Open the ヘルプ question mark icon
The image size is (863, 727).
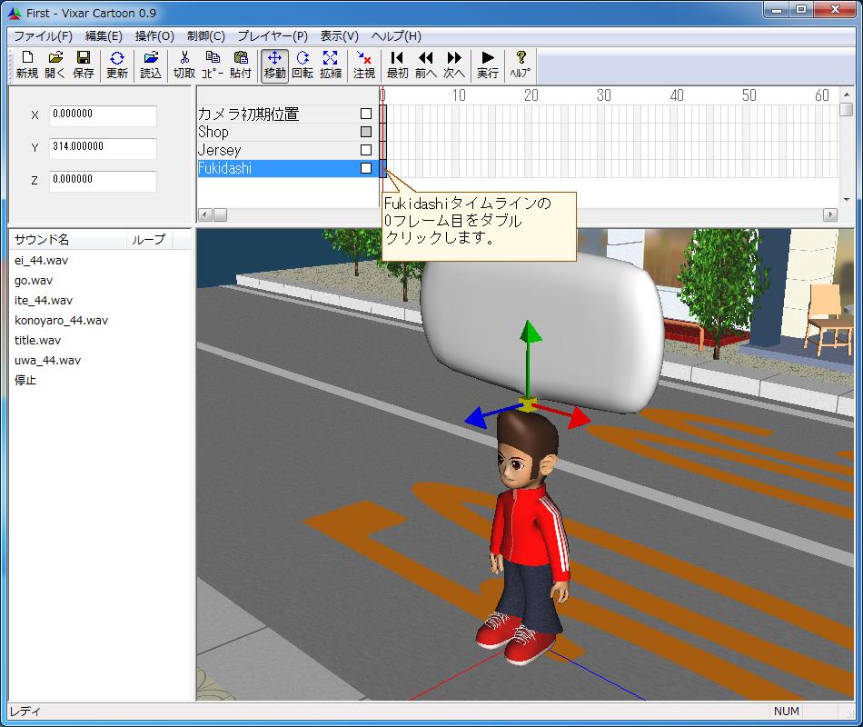coord(521,65)
